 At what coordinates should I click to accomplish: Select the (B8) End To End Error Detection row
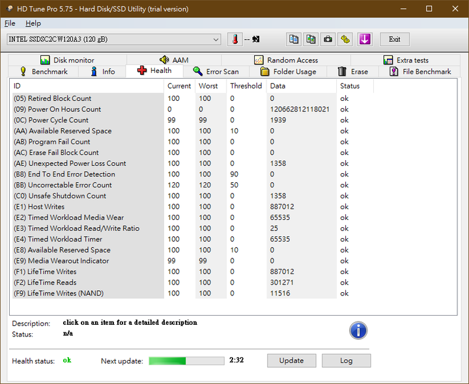coord(192,174)
